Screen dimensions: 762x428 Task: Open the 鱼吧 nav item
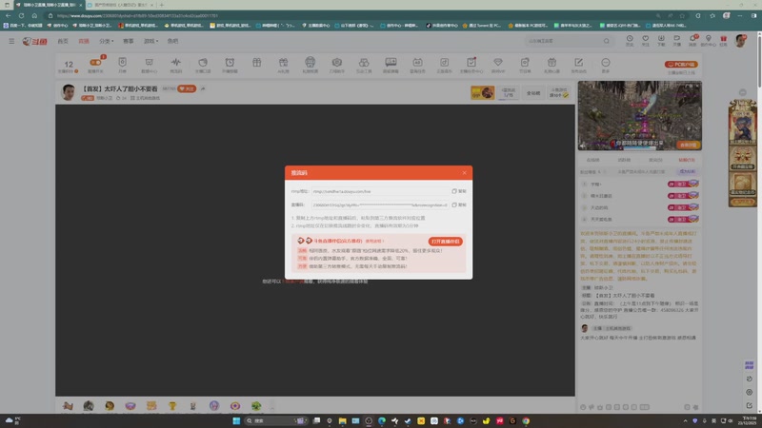[173, 41]
